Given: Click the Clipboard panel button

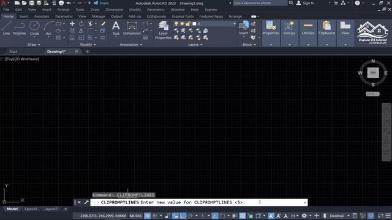Looking at the screenshot, I should (x=326, y=28).
